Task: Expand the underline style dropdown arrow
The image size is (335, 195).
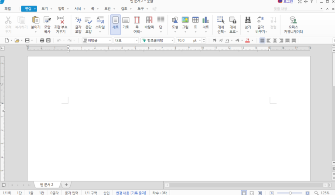Action: pyautogui.click(x=232, y=41)
